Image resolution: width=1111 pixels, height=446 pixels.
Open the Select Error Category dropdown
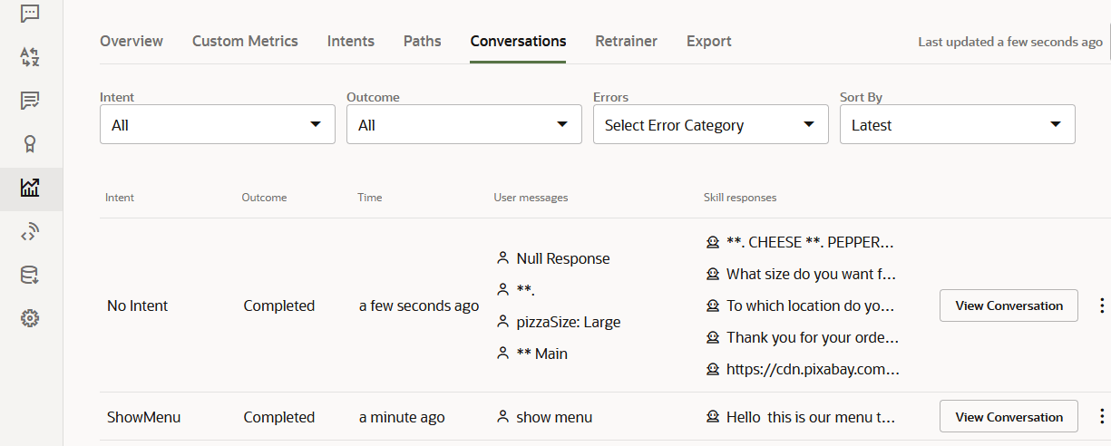pos(710,125)
